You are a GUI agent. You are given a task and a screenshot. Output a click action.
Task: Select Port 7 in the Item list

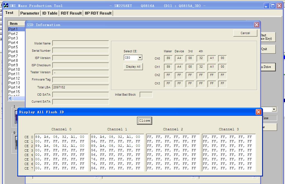pos(16,56)
